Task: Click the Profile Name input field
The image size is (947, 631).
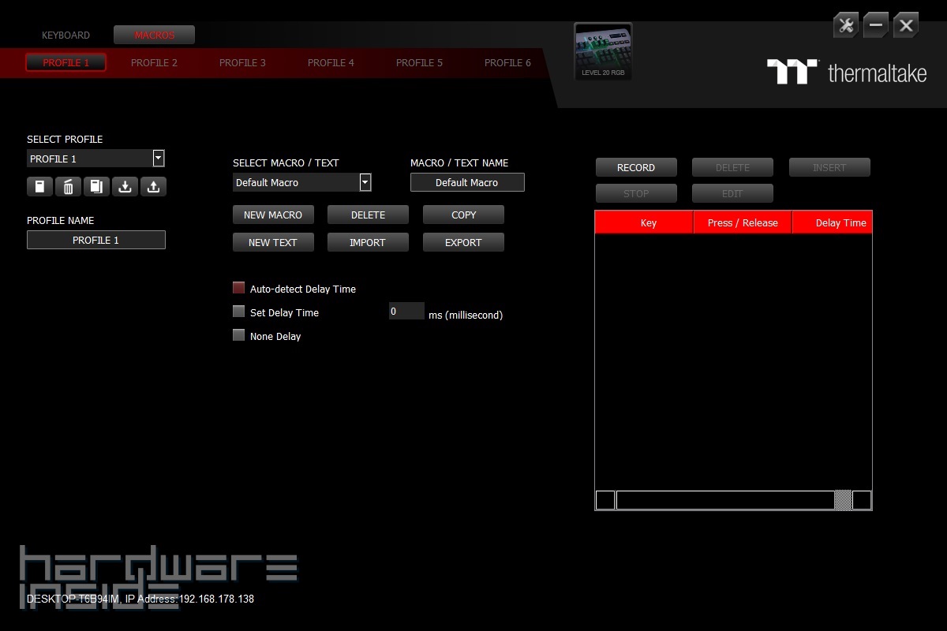Action: click(x=96, y=240)
